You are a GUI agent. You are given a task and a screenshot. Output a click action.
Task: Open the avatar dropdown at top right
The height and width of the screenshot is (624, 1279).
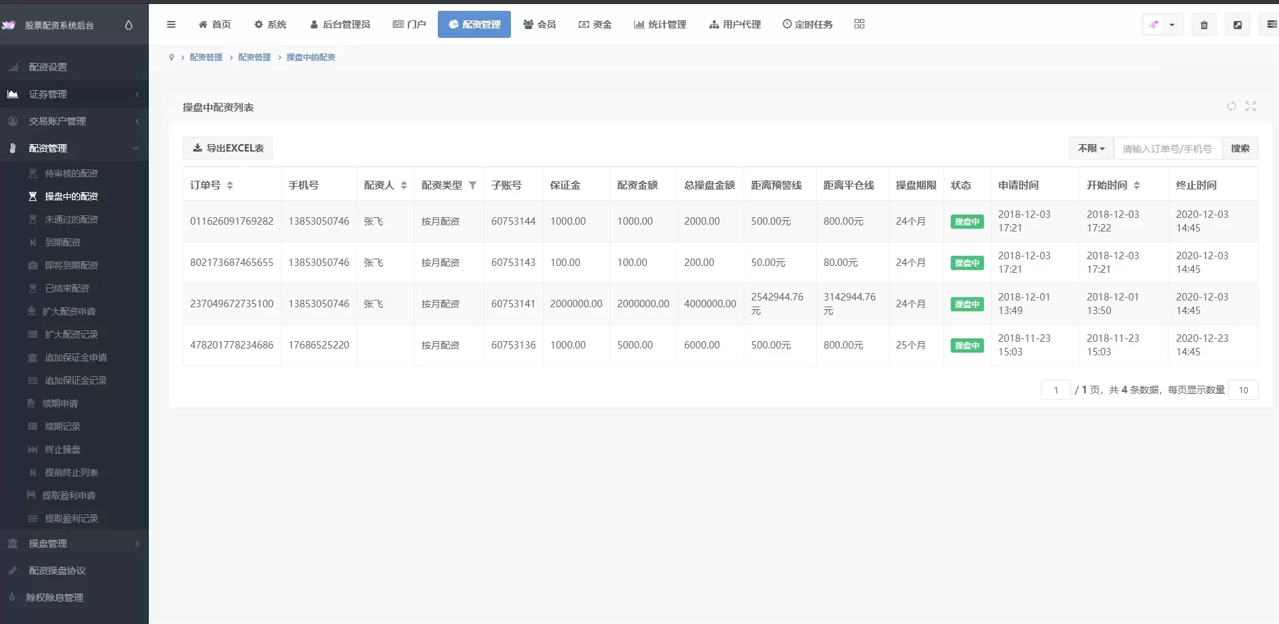[1162, 24]
